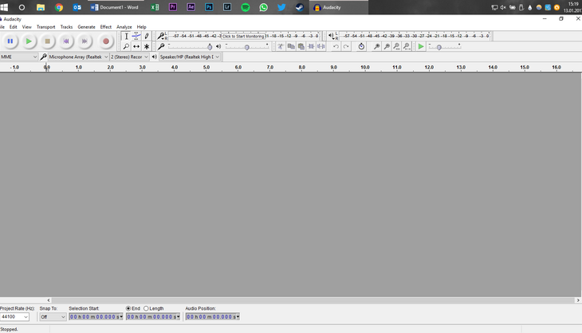582x333 pixels.
Task: Open the Microphone Array recording device dropdown
Action: pos(78,57)
